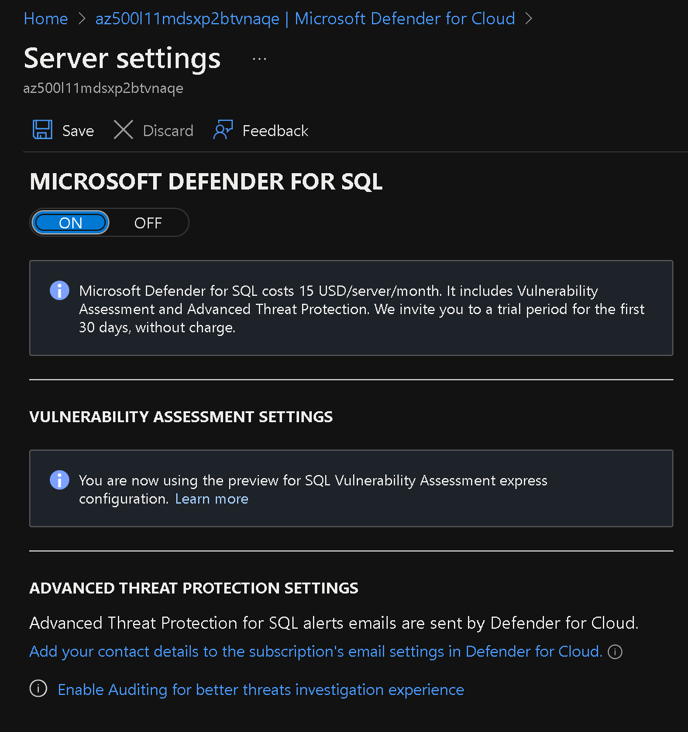Viewport: 688px width, 732px height.
Task: Click the Save disk icon
Action: point(42,130)
